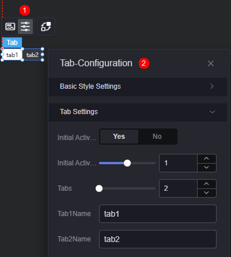231x257 pixels.
Task: Open the image/style icon in widget toolbar
Action: 10,27
